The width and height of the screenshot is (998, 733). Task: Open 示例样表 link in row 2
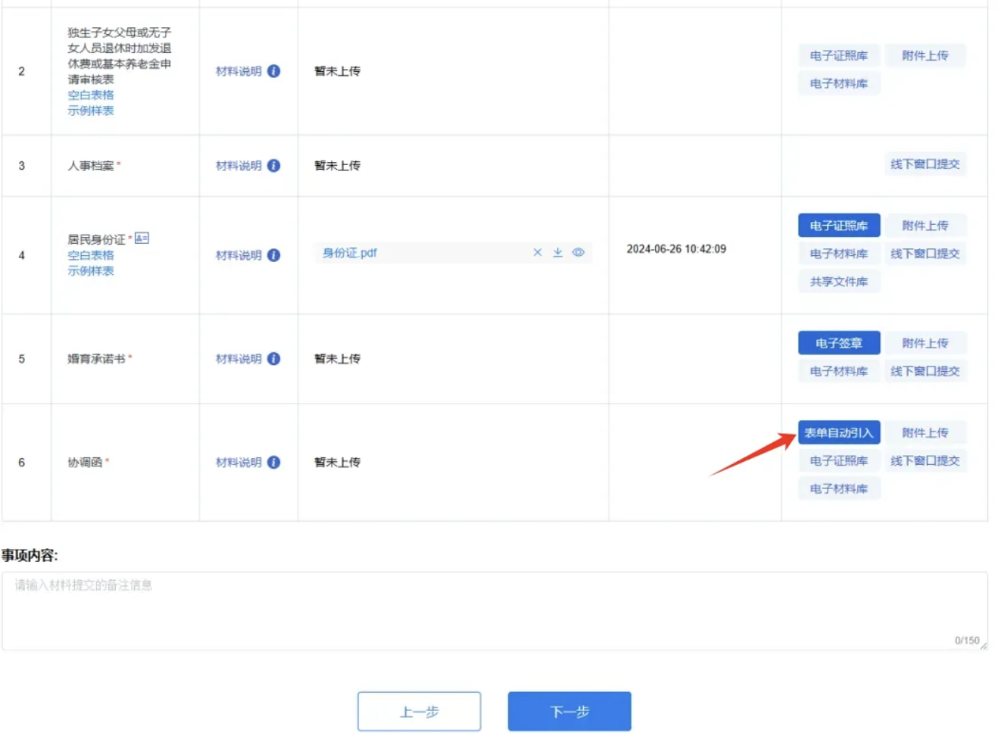click(x=91, y=111)
